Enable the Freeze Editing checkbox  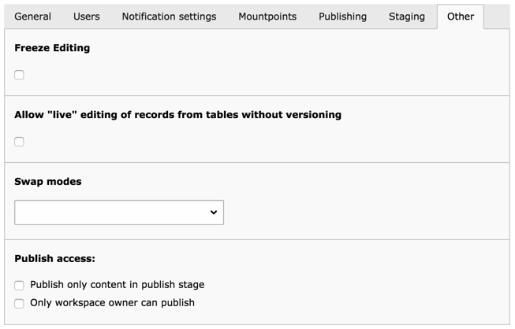pyautogui.click(x=20, y=75)
